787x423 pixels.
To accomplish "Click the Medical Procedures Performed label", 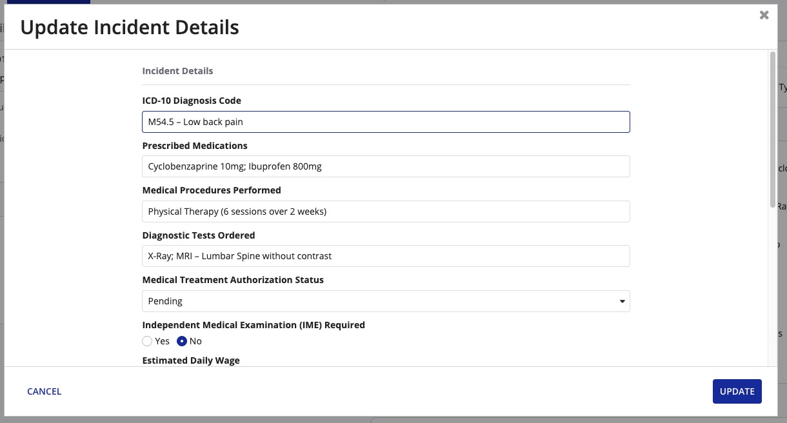I will coord(212,190).
